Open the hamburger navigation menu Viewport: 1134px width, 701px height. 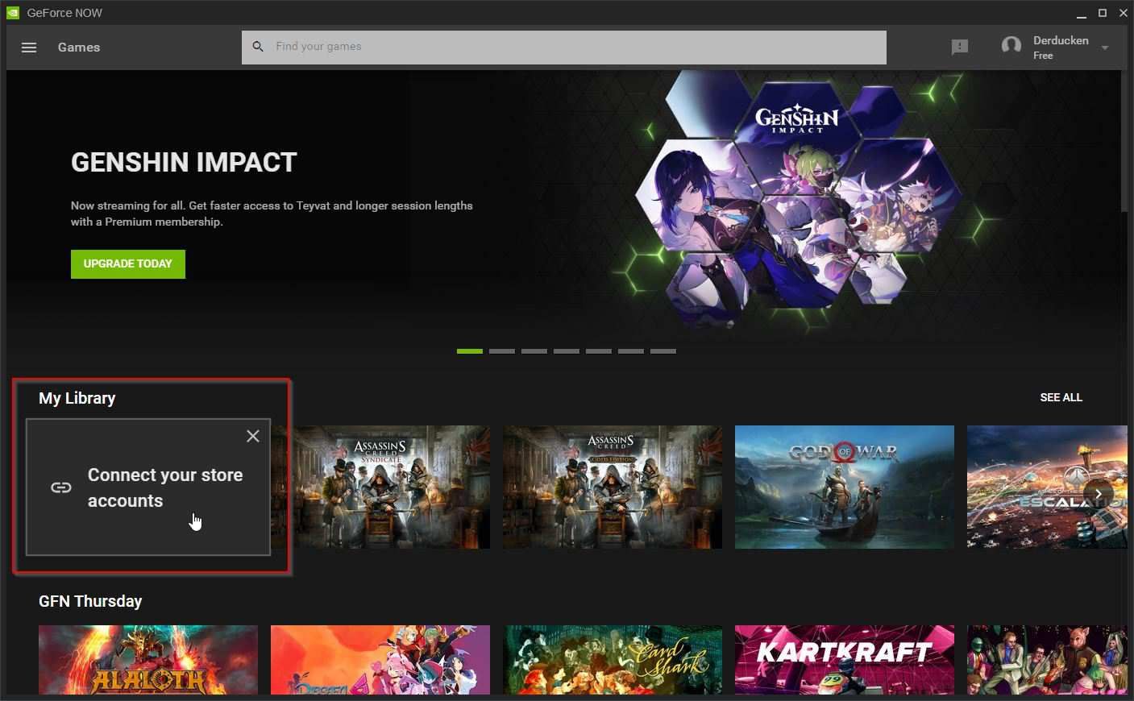click(29, 48)
